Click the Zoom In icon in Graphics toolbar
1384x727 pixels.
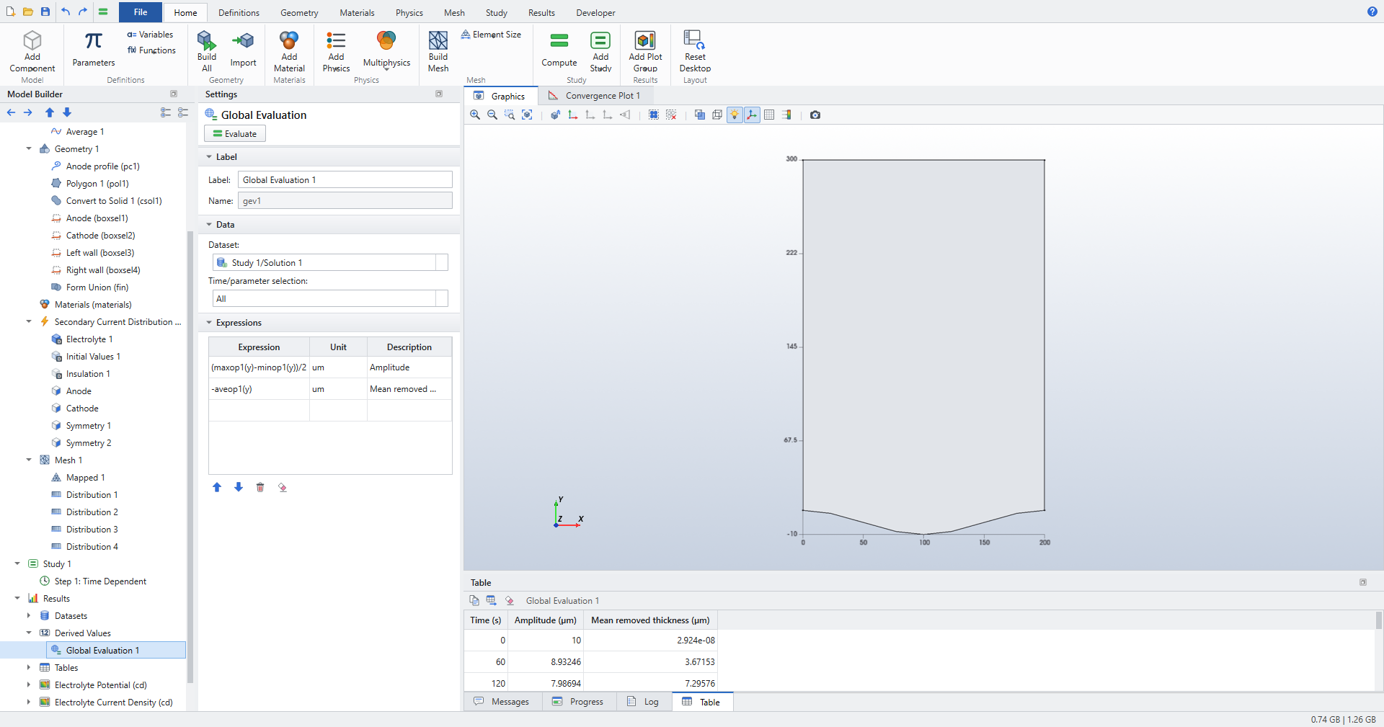tap(475, 115)
